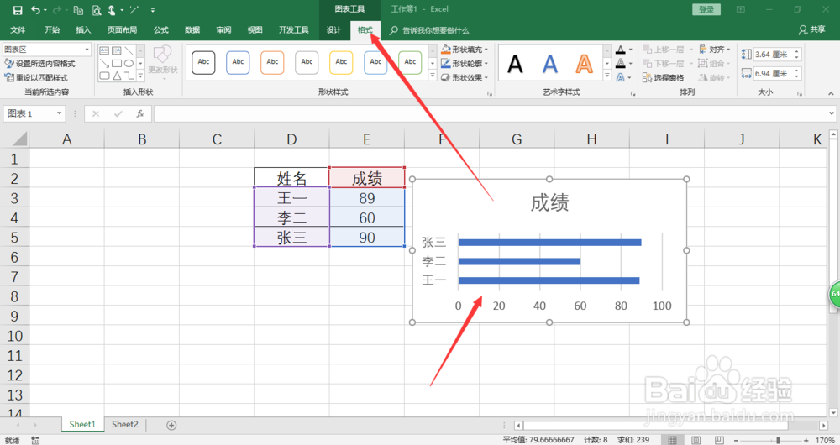840x445 pixels.
Task: Click the zoom slider handle
Action: coord(779,440)
